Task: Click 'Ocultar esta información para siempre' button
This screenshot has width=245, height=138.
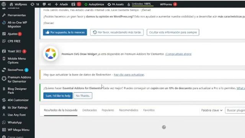Action: pyautogui.click(x=173, y=32)
